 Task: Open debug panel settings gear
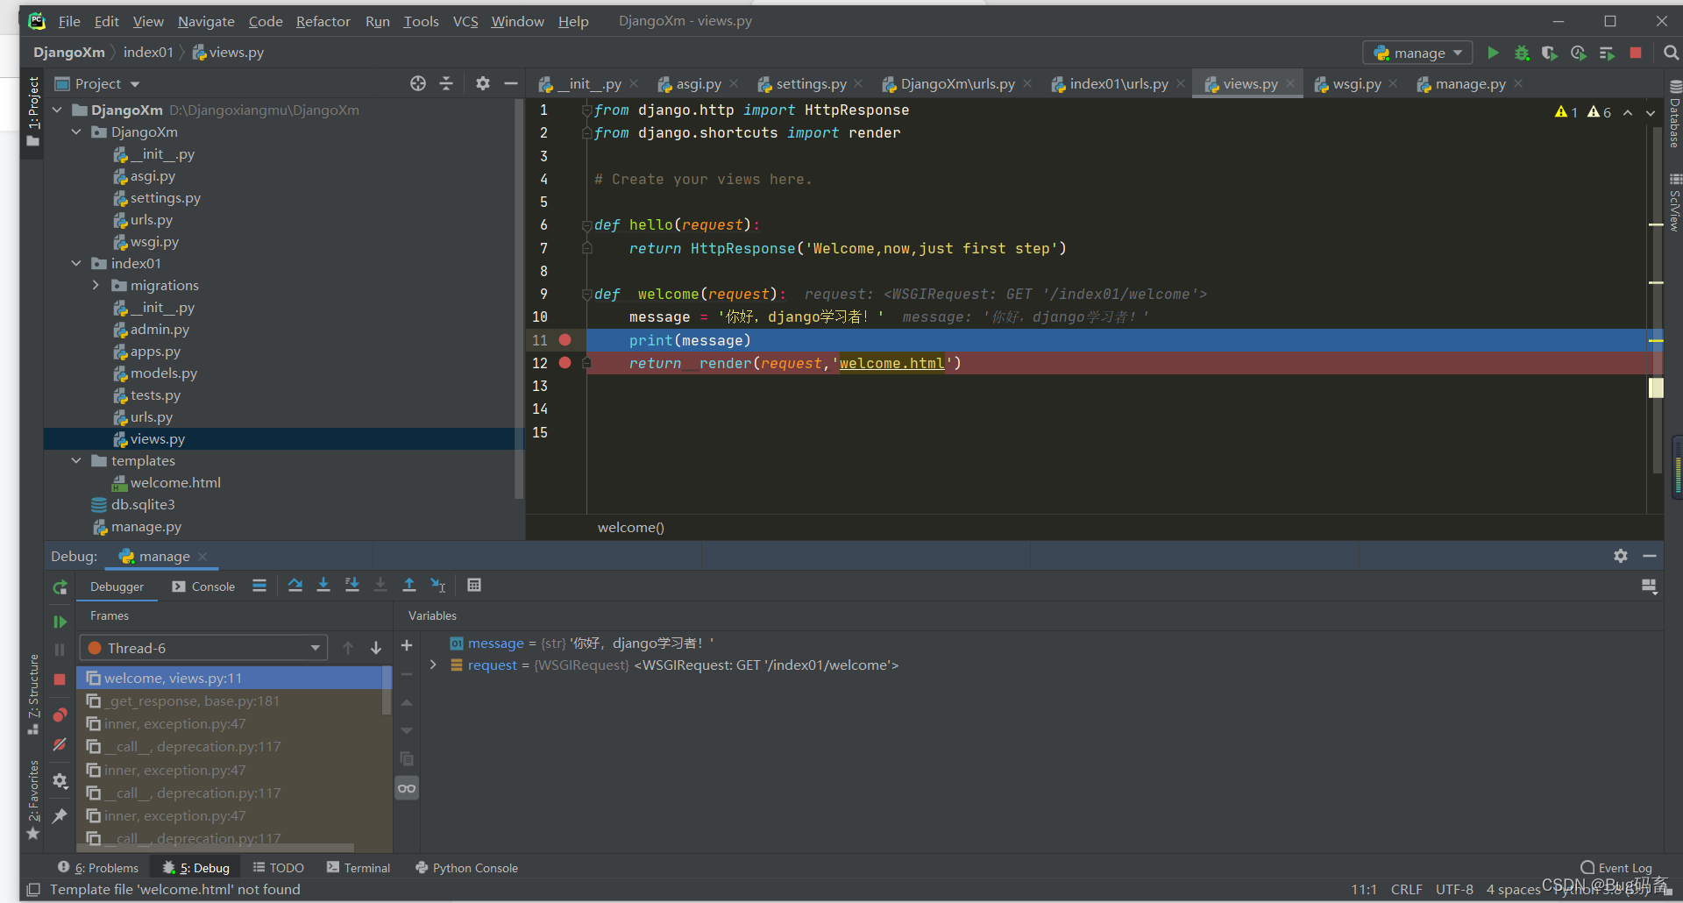[x=1621, y=556]
